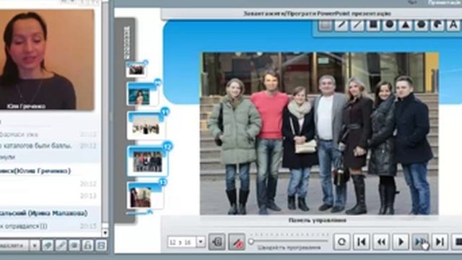462x260 pixels.
Task: Select the filled rectangle shape tool
Action: [373, 25]
